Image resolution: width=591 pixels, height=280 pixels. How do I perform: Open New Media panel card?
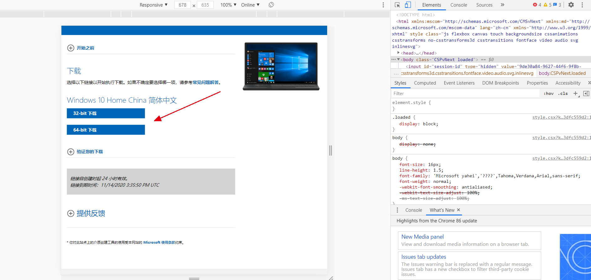point(469,241)
